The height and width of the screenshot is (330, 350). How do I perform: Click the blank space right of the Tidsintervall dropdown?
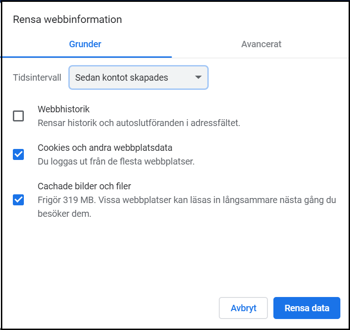275,77
